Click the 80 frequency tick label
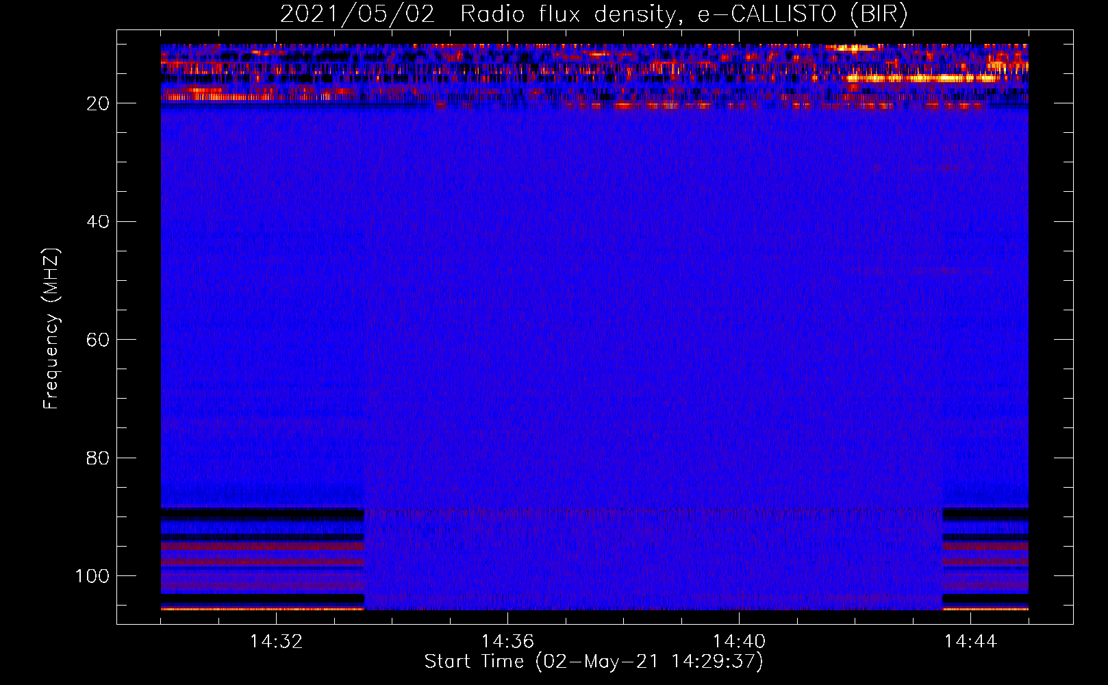This screenshot has height=685, width=1108. (98, 458)
